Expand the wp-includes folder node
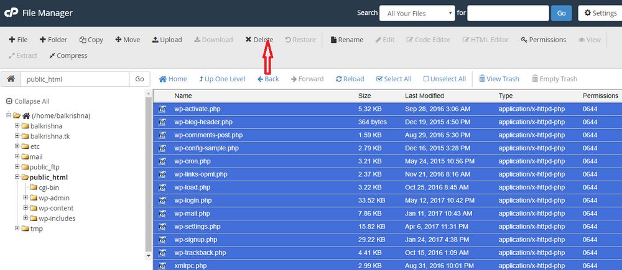This screenshot has width=622, height=270. [26, 218]
